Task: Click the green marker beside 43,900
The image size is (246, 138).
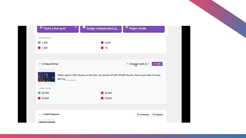Action: [x=39, y=93]
